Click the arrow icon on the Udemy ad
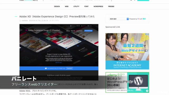The width and height of the screenshot is (169, 95). tap(147, 91)
